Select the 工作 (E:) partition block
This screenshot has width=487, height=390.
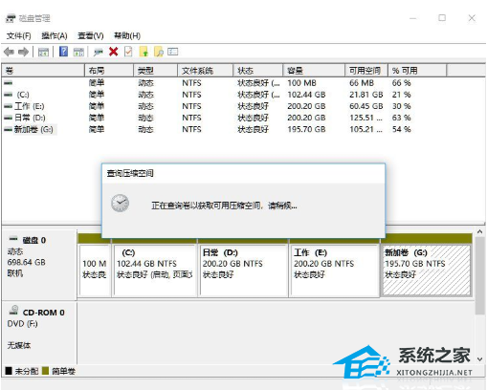pos(335,271)
